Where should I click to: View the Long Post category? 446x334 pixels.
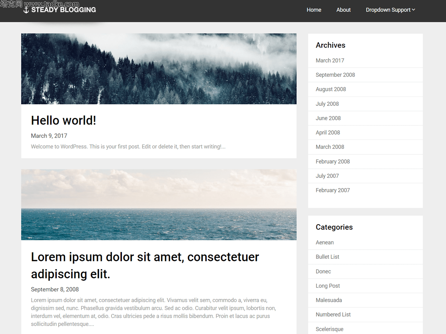point(328,286)
